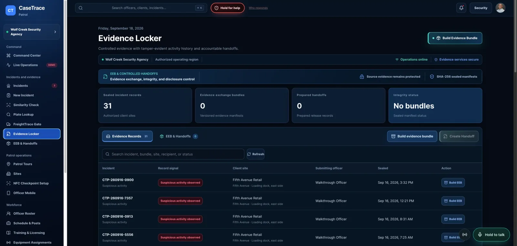Click the Training & Licensing icon
The image size is (517, 246).
click(8, 233)
